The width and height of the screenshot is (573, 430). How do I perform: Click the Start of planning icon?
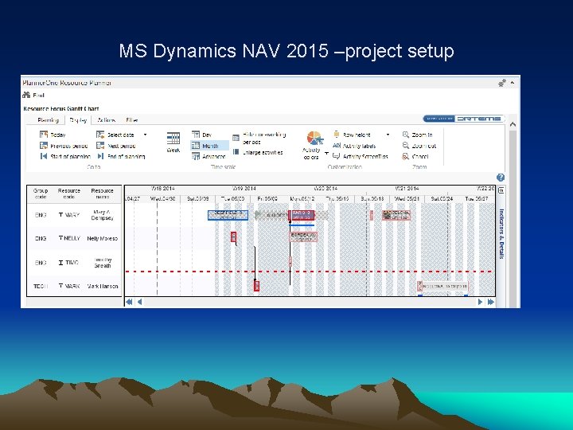point(44,156)
